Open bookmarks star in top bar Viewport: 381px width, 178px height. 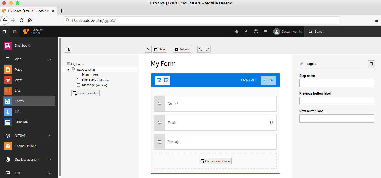pyautogui.click(x=237, y=31)
